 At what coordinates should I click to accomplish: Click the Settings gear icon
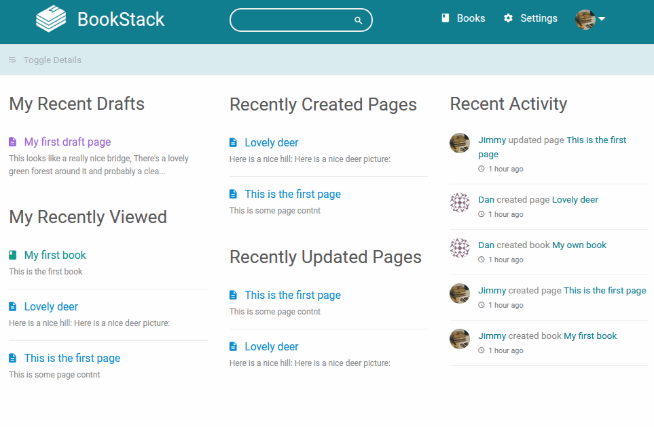point(508,18)
